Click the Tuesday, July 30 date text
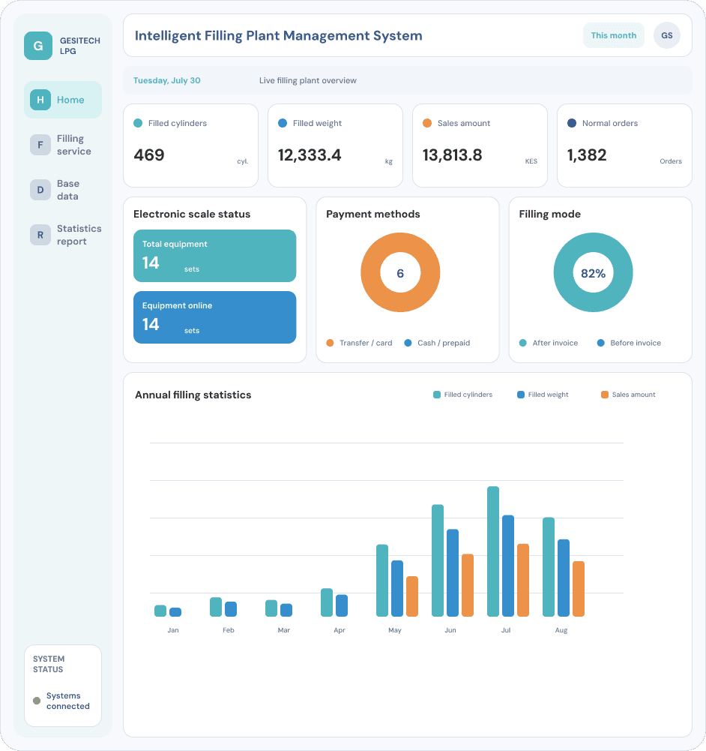The image size is (706, 751). pyautogui.click(x=167, y=80)
